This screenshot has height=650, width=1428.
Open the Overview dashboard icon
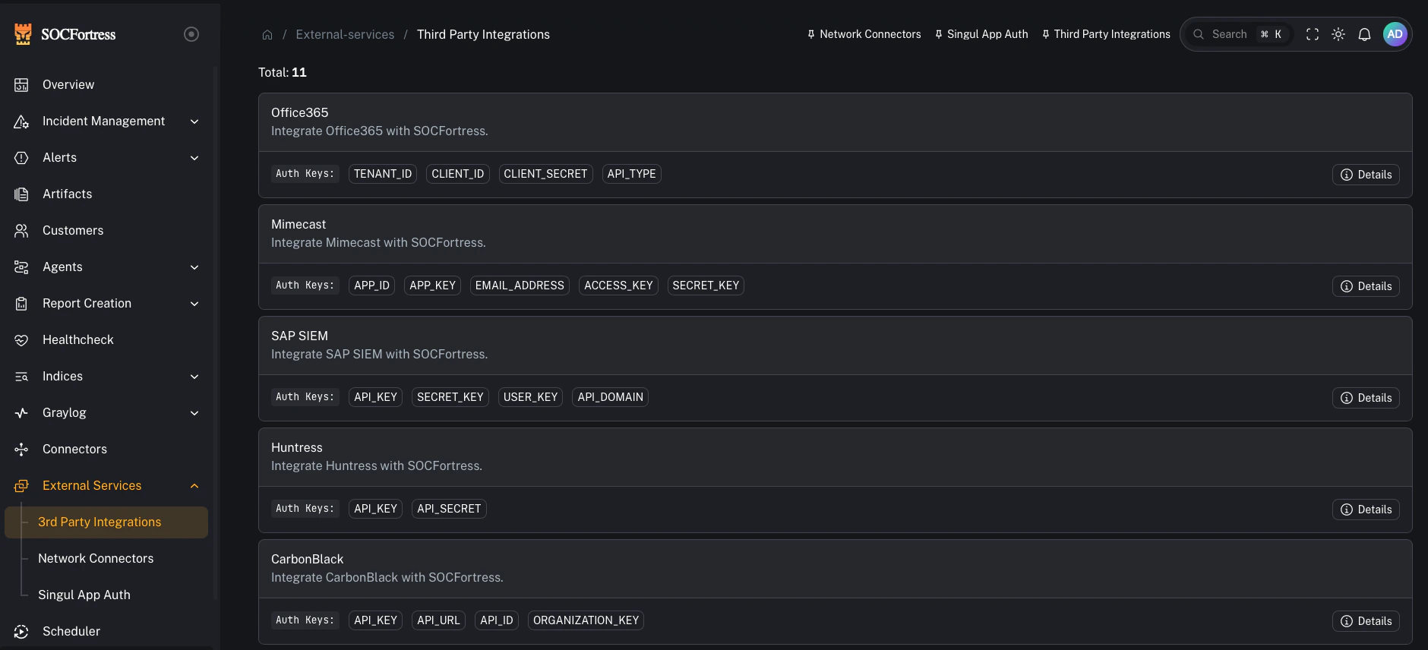click(x=21, y=85)
